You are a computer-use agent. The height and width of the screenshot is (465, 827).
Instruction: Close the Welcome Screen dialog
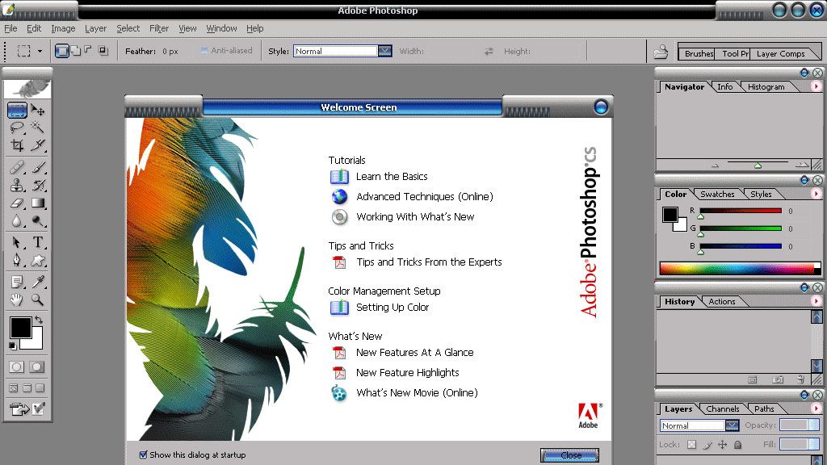point(569,455)
